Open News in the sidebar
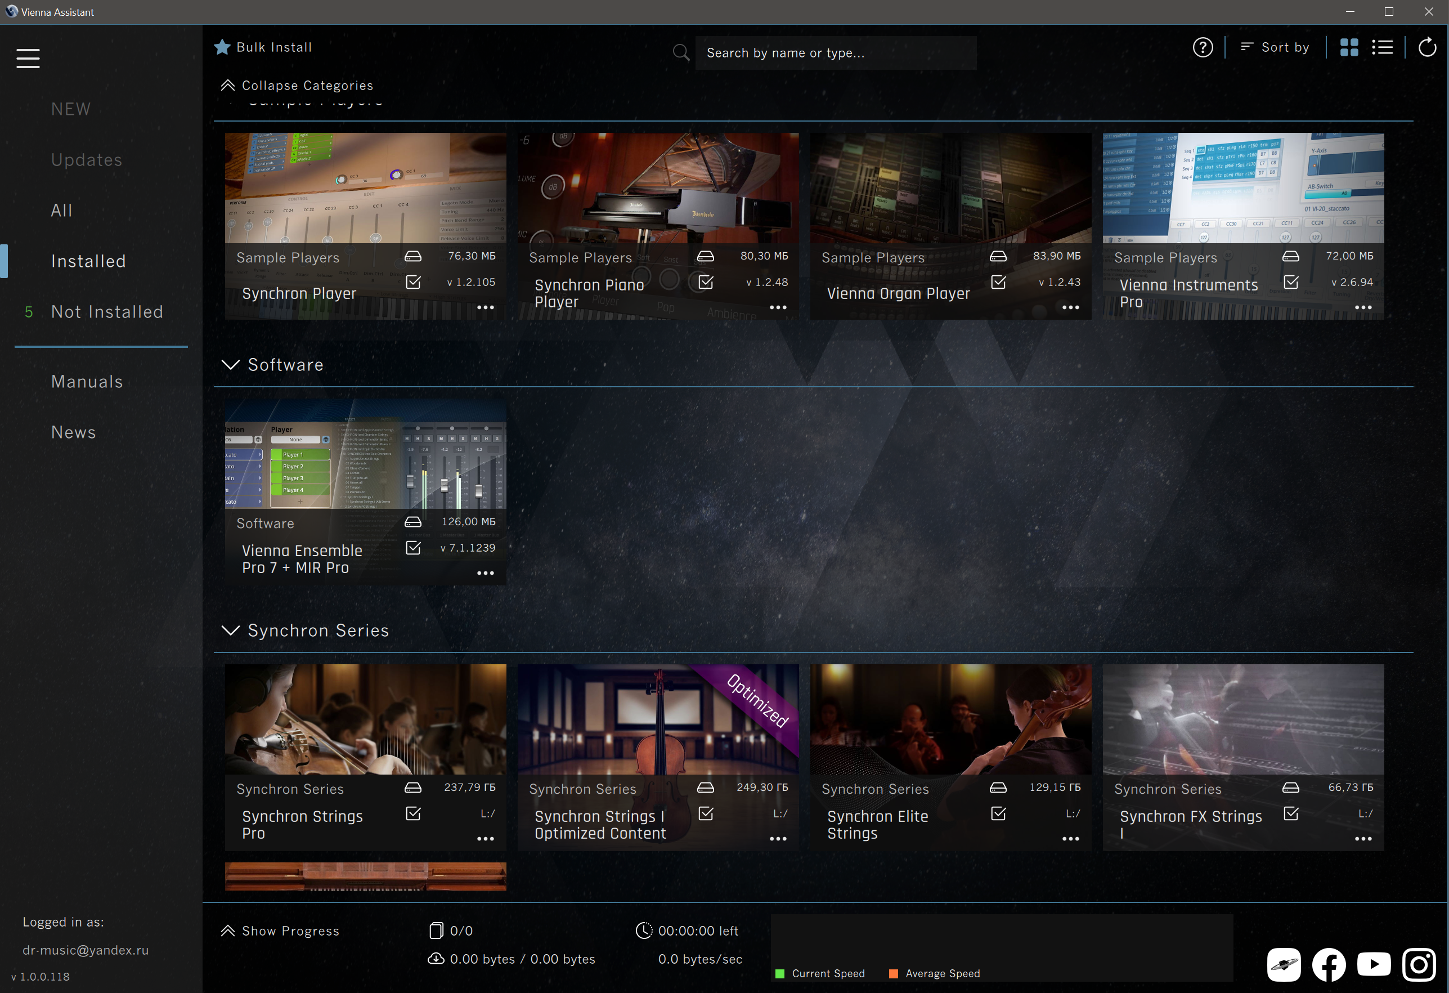 (x=74, y=432)
